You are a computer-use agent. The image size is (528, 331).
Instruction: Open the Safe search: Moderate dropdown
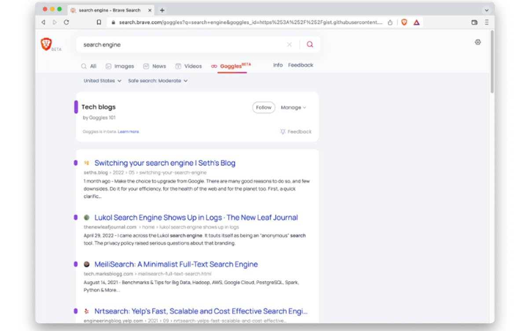158,81
